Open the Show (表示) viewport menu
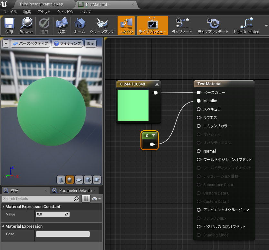269x250 pixels. tap(91, 44)
